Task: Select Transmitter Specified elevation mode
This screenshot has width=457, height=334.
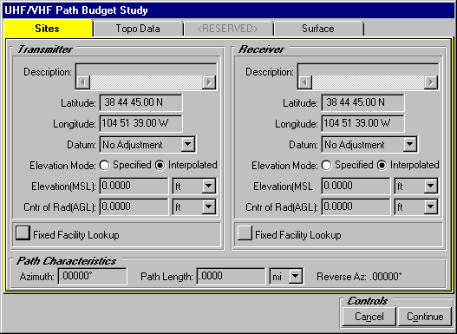Action: pyautogui.click(x=104, y=165)
